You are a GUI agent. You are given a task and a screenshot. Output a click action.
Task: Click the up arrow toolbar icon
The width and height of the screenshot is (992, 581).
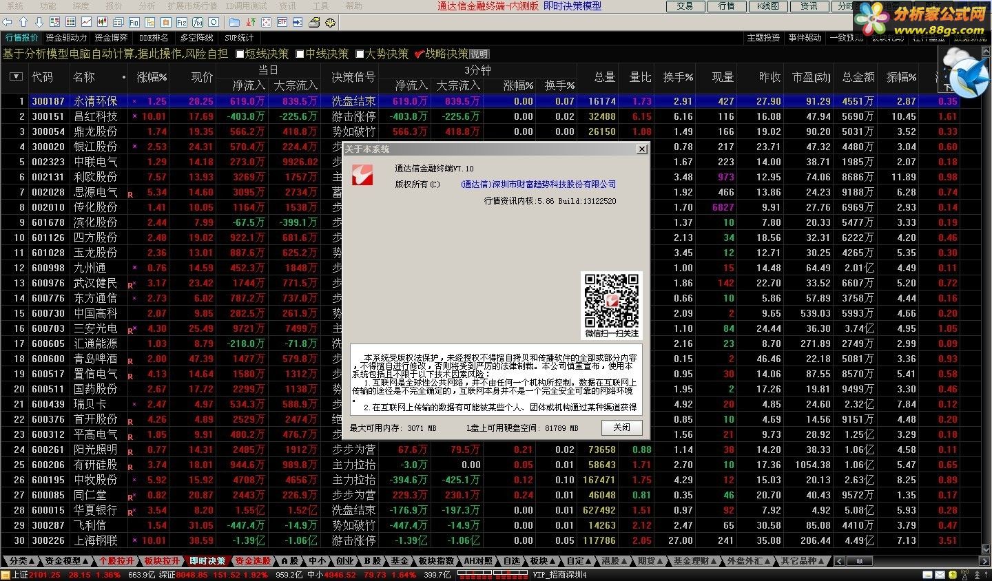[23, 23]
